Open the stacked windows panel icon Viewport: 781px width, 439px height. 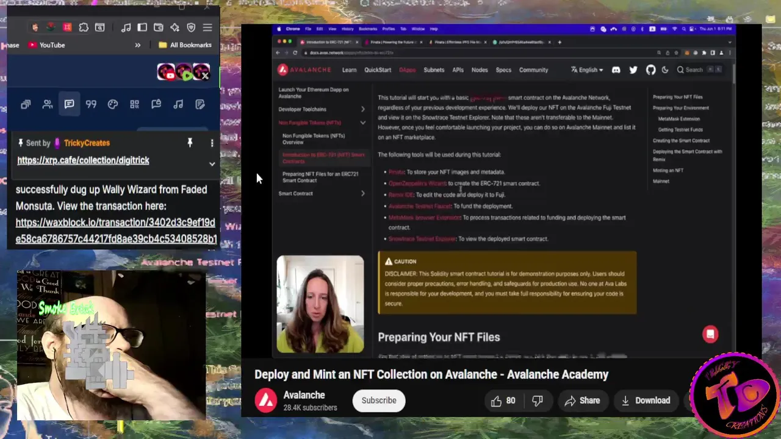click(26, 104)
